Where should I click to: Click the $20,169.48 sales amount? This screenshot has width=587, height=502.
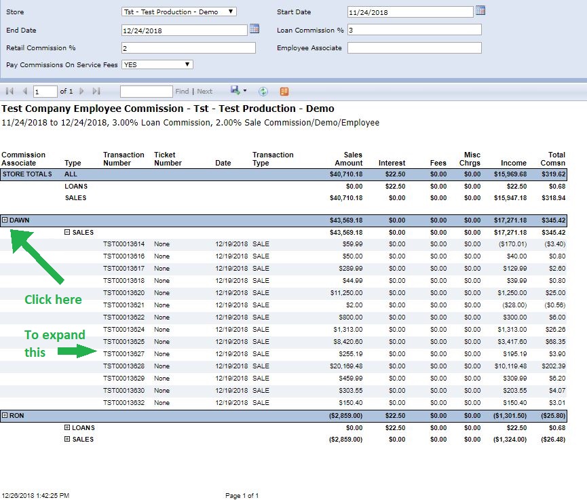346,366
